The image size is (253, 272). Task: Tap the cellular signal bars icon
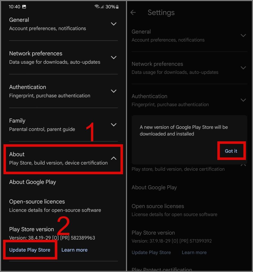[102, 7]
